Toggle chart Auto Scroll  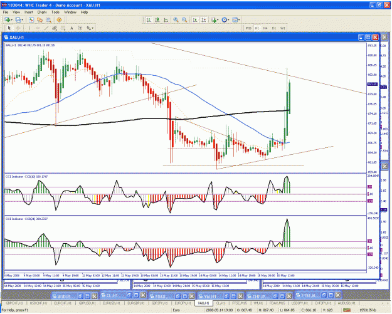195,19
